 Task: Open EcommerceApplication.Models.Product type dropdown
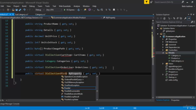(x=76, y=18)
